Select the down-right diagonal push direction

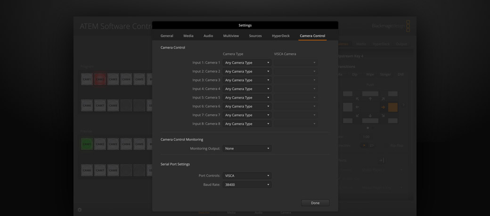pyautogui.click(x=383, y=116)
